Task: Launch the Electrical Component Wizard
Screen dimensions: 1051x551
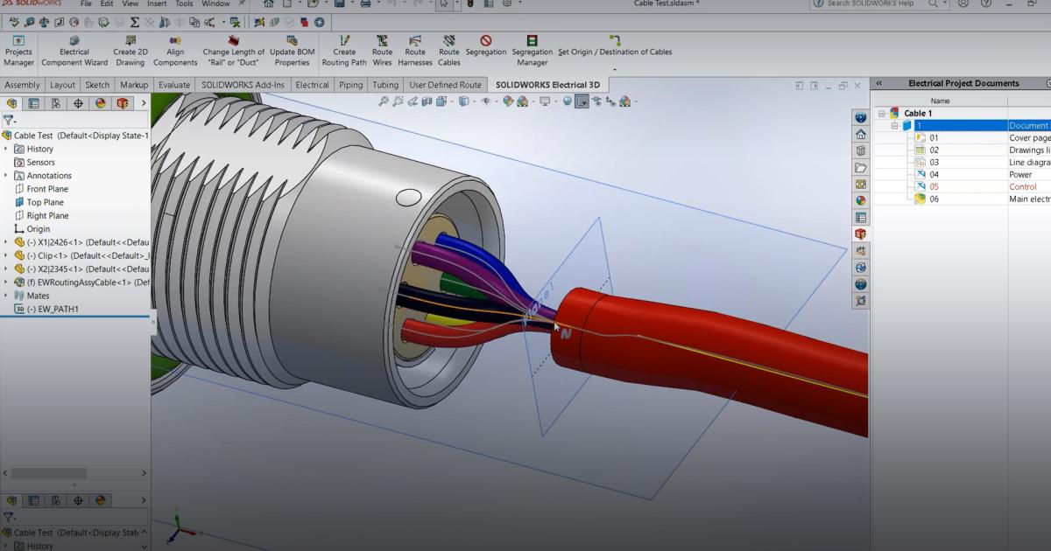Action: (74, 51)
